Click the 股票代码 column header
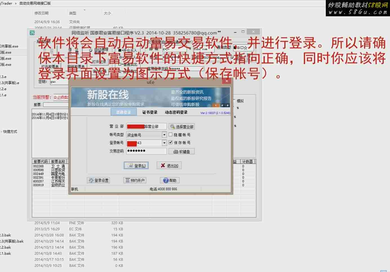 pos(41,162)
